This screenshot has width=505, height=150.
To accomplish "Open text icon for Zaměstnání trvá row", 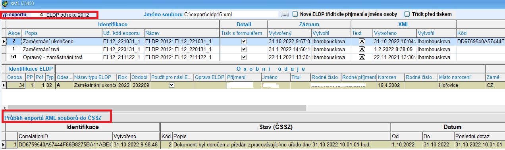I will (x=362, y=49).
